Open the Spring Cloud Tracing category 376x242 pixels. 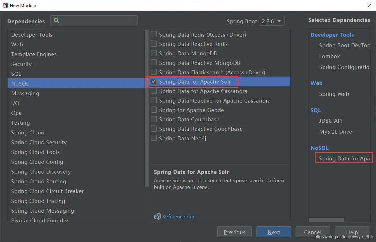point(76,201)
